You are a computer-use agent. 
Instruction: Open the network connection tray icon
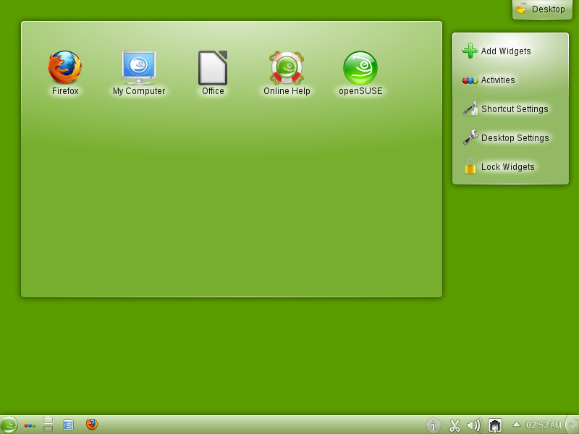pos(495,425)
